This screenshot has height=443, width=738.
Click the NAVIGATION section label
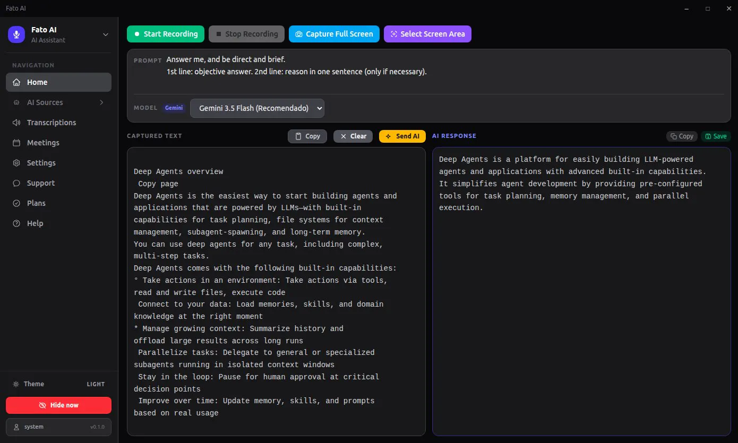pyautogui.click(x=33, y=65)
